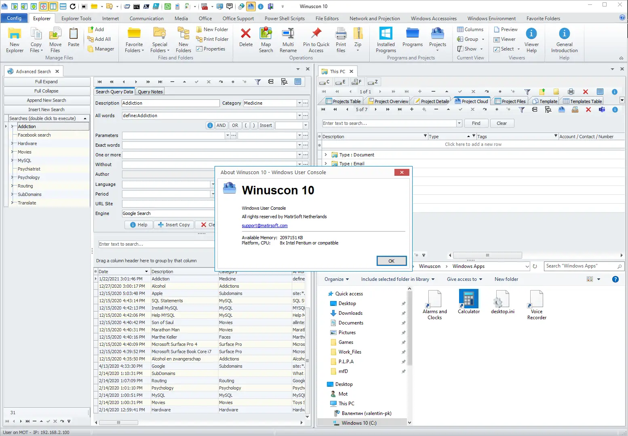The height and width of the screenshot is (436, 628).
Task: Open Properties in Files and Folders
Action: click(x=211, y=49)
